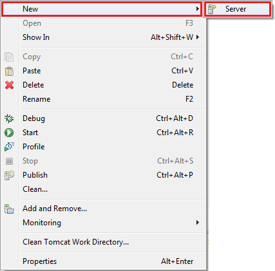The image size is (275, 271).
Task: Open the Show In entry
Action: (103, 37)
